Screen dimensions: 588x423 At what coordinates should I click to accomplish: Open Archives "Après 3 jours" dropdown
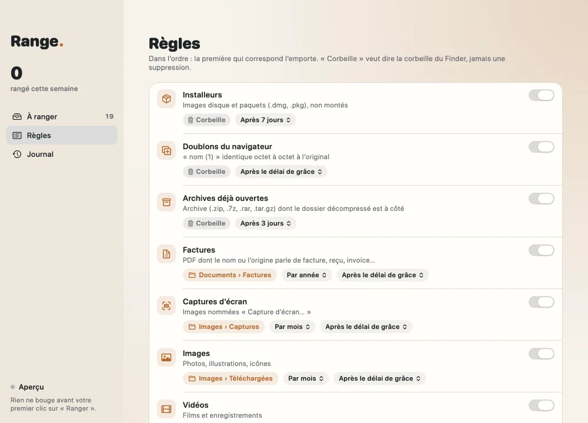coord(266,223)
